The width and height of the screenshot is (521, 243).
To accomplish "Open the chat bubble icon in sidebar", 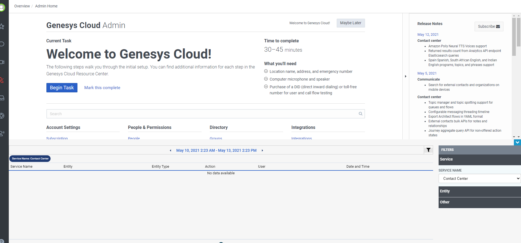I will point(2,44).
